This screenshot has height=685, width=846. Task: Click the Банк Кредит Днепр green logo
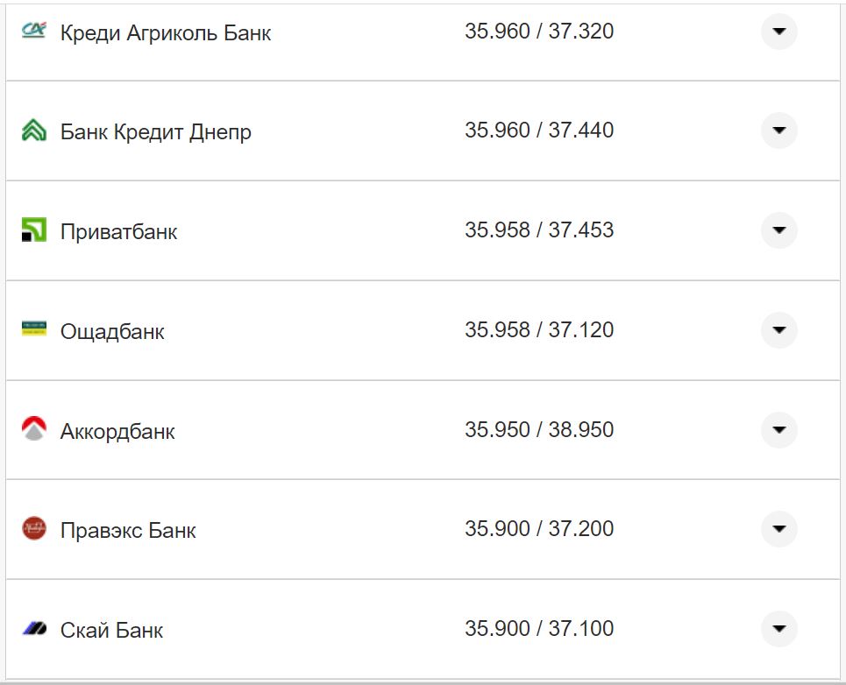[x=32, y=131]
